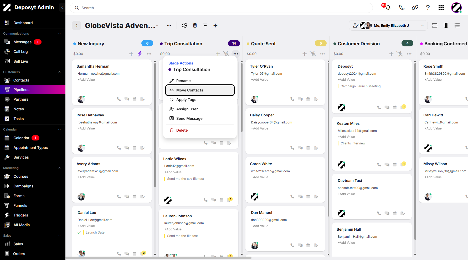Choose Move Contacts from Stage Actions
Image resolution: width=468 pixels, height=260 pixels.
coord(200,90)
